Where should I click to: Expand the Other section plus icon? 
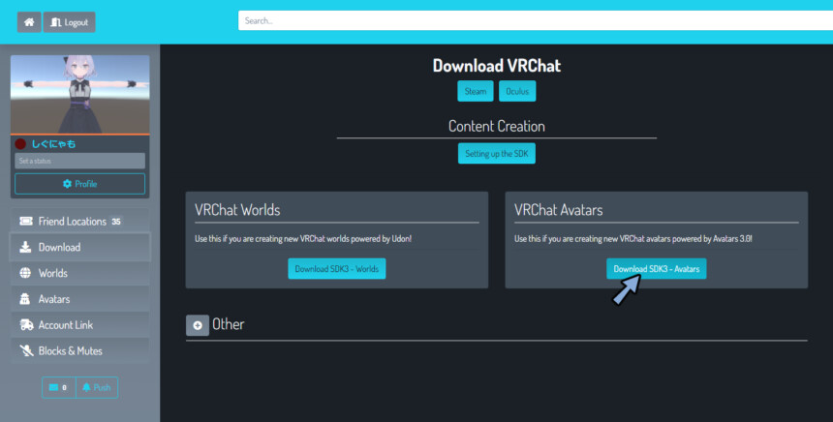[198, 325]
